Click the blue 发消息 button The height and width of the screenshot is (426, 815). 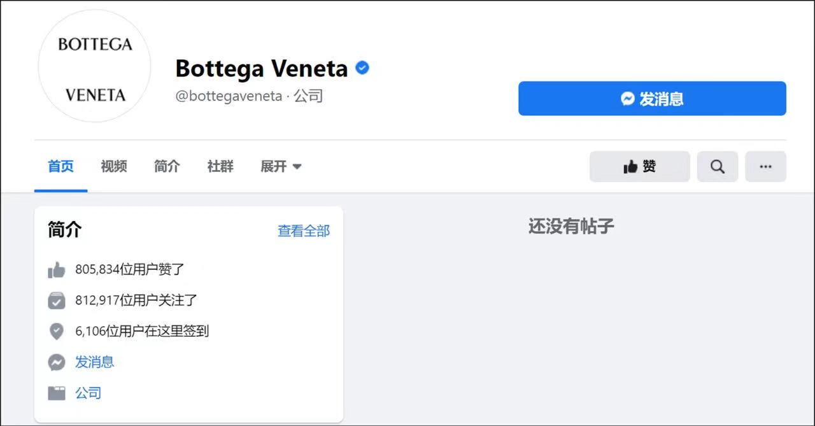652,99
